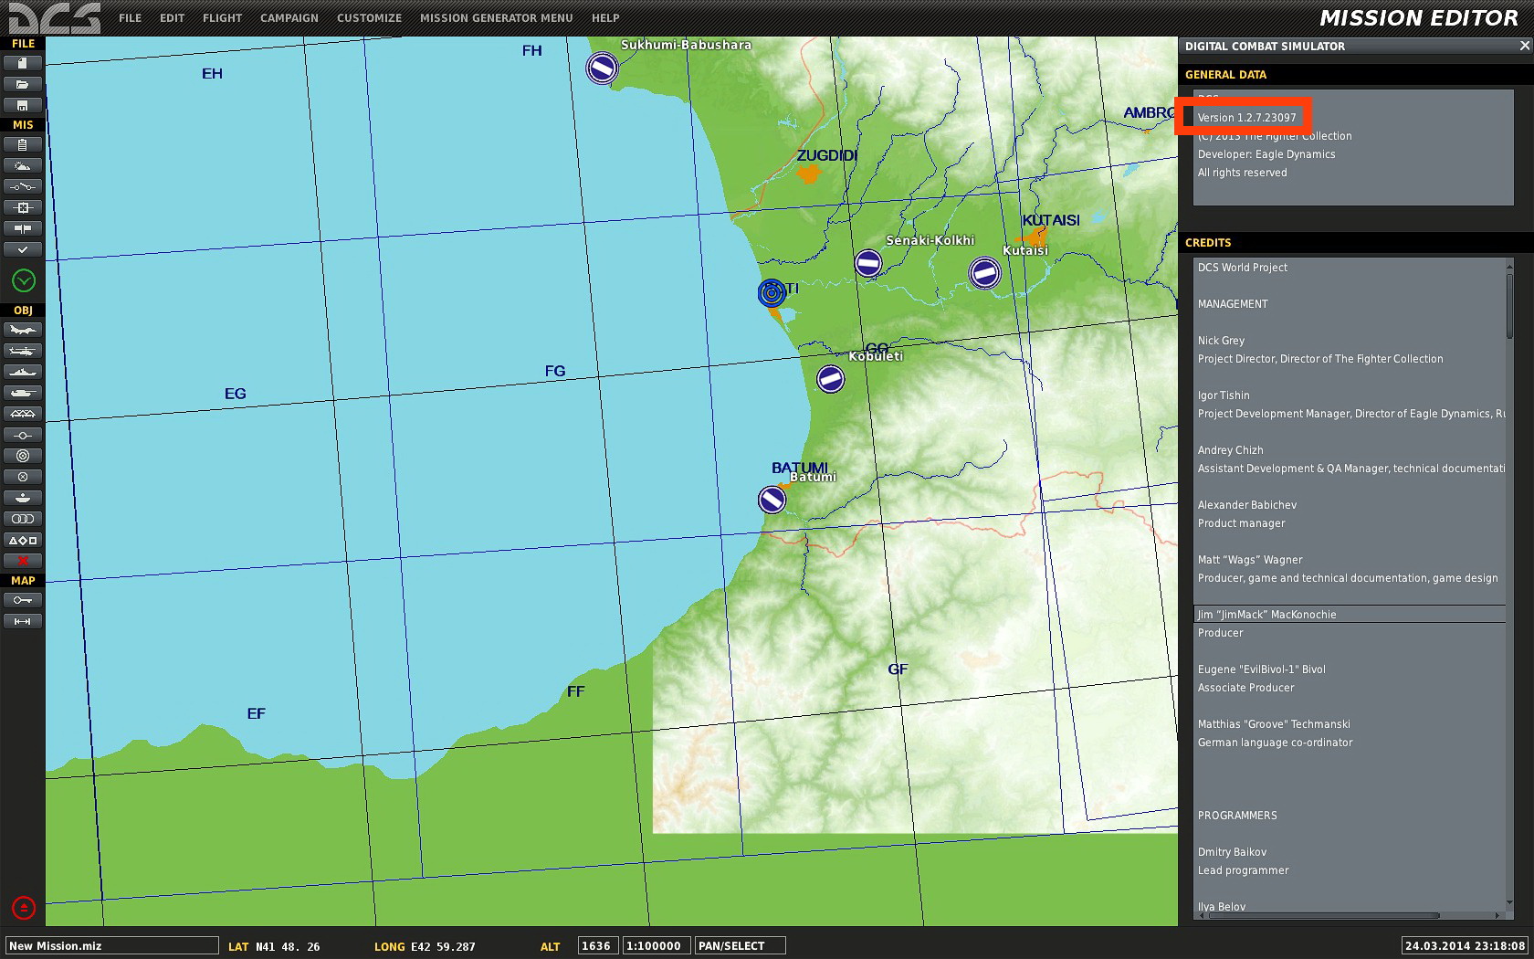This screenshot has width=1534, height=959.
Task: Click Matt "Wags" Wagner in credits
Action: [x=1250, y=560]
